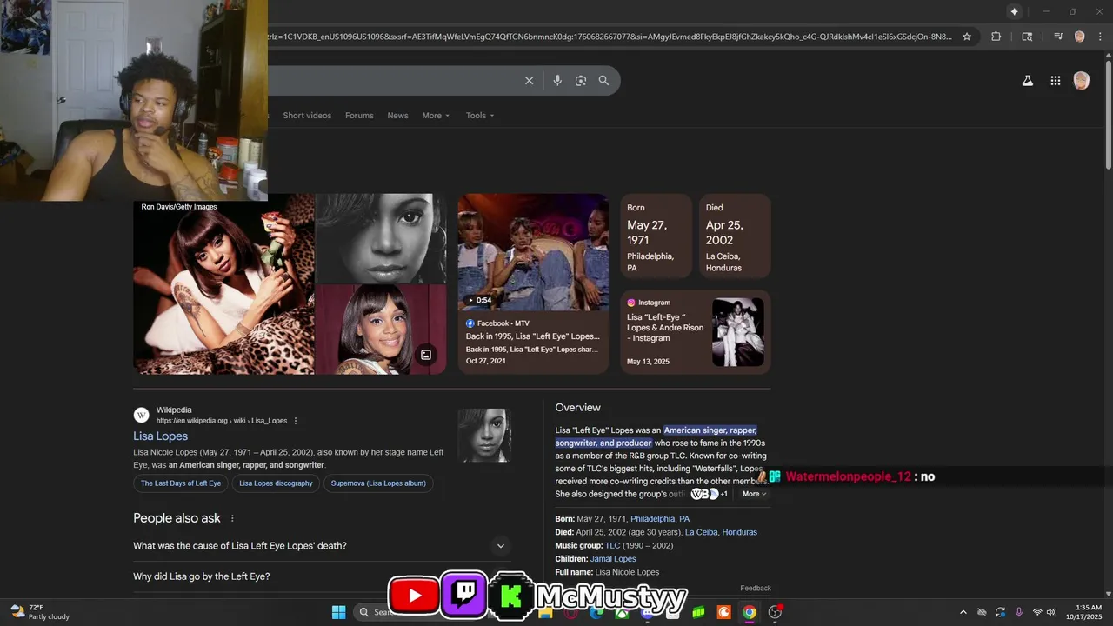The width and height of the screenshot is (1113, 626).
Task: Send Feedback on the overview panel
Action: click(x=756, y=589)
